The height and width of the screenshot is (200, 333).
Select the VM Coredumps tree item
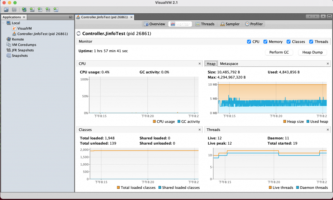tap(24, 45)
